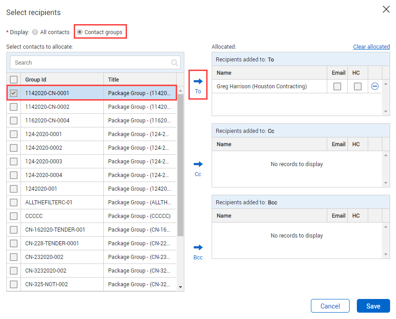
Task: Close the Select recipients dialog
Action: point(386,10)
